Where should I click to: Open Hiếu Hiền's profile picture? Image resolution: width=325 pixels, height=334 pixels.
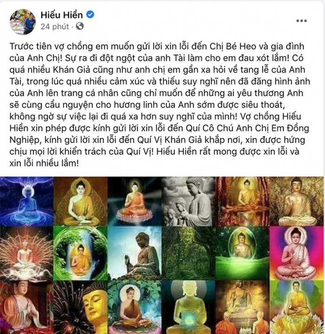pyautogui.click(x=23, y=22)
